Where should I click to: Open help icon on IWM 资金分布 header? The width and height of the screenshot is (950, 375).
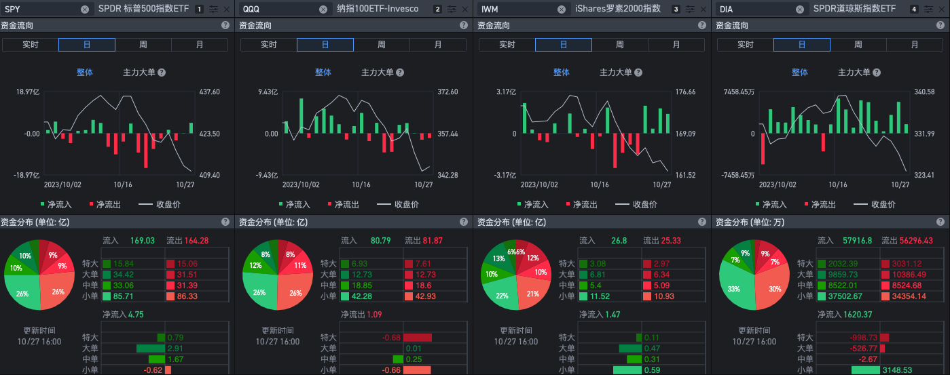pyautogui.click(x=702, y=222)
